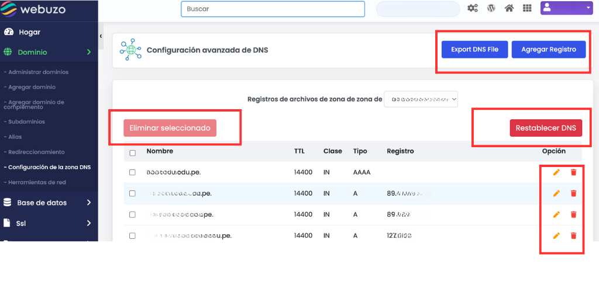
Task: Click trash icon on the last record row
Action: [x=573, y=235]
